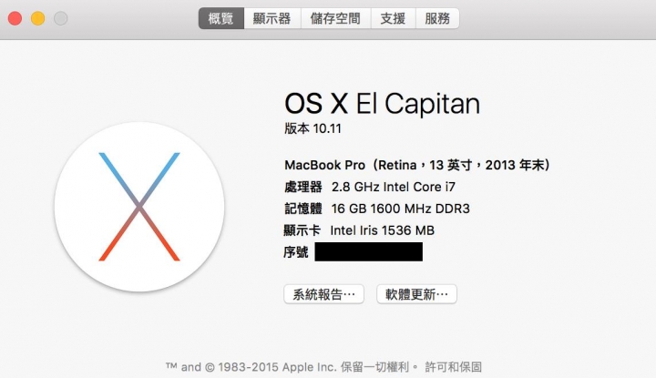The width and height of the screenshot is (656, 378).
Task: Click the 版本 10.11 version text
Action: pos(313,128)
